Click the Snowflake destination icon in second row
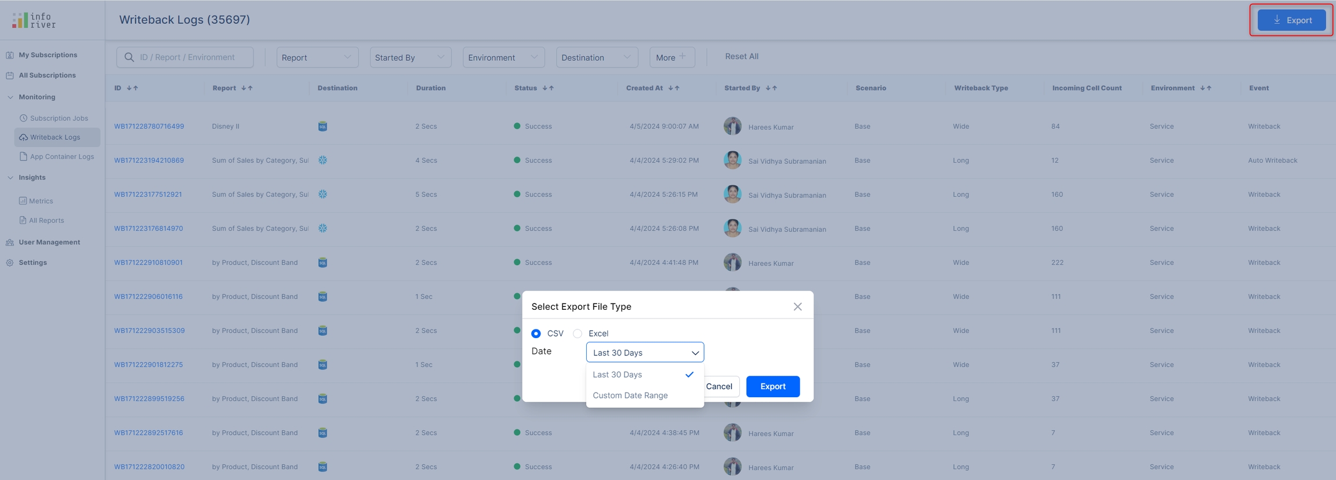Screen dimensions: 1336x480 [322, 160]
